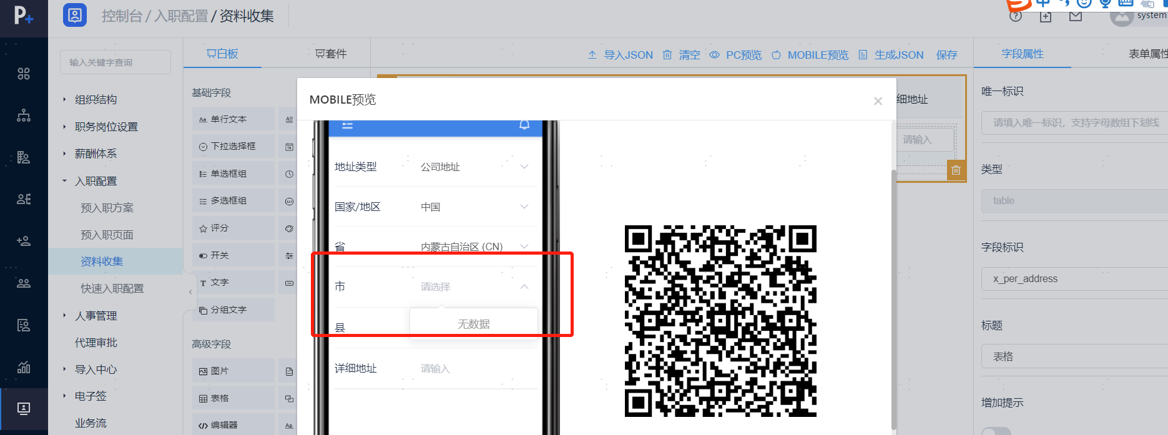Expand the 职务岗位设置 tree arrow
1168x435 pixels.
coord(64,127)
